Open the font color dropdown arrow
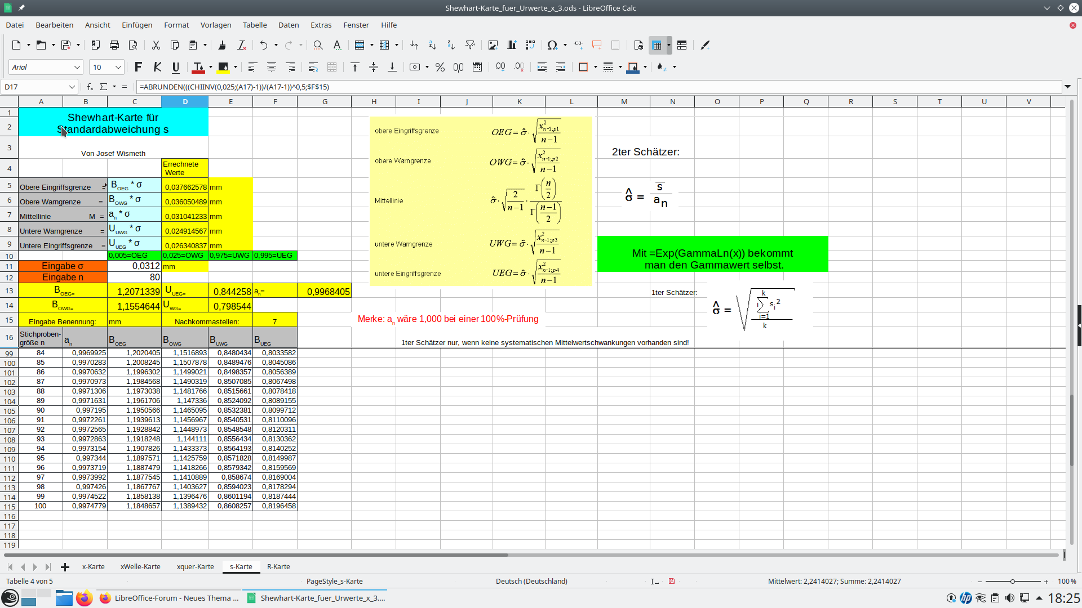 pos(211,67)
